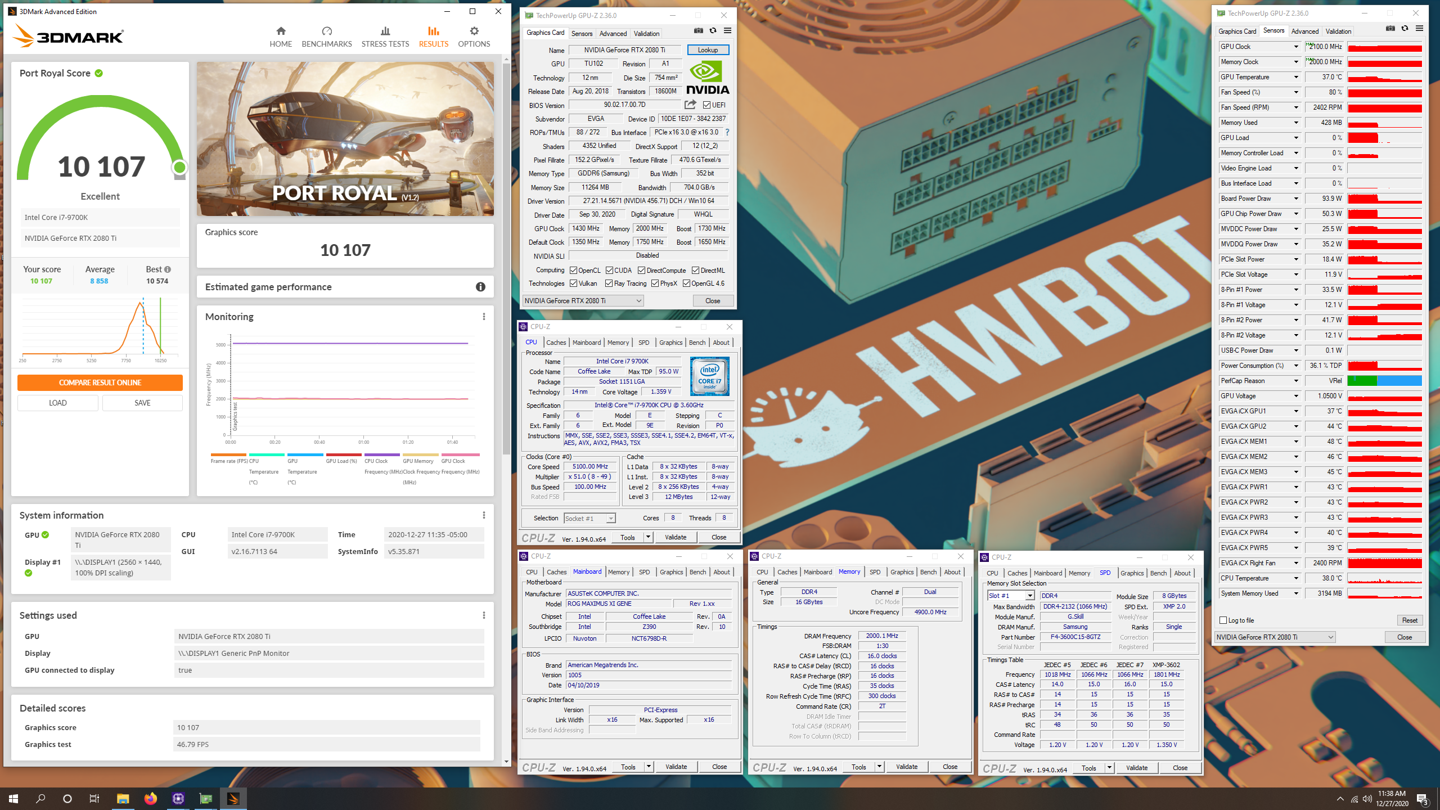Take a screenshot in GPU-Z Graphics Card window
The image size is (1440, 810).
[x=698, y=30]
